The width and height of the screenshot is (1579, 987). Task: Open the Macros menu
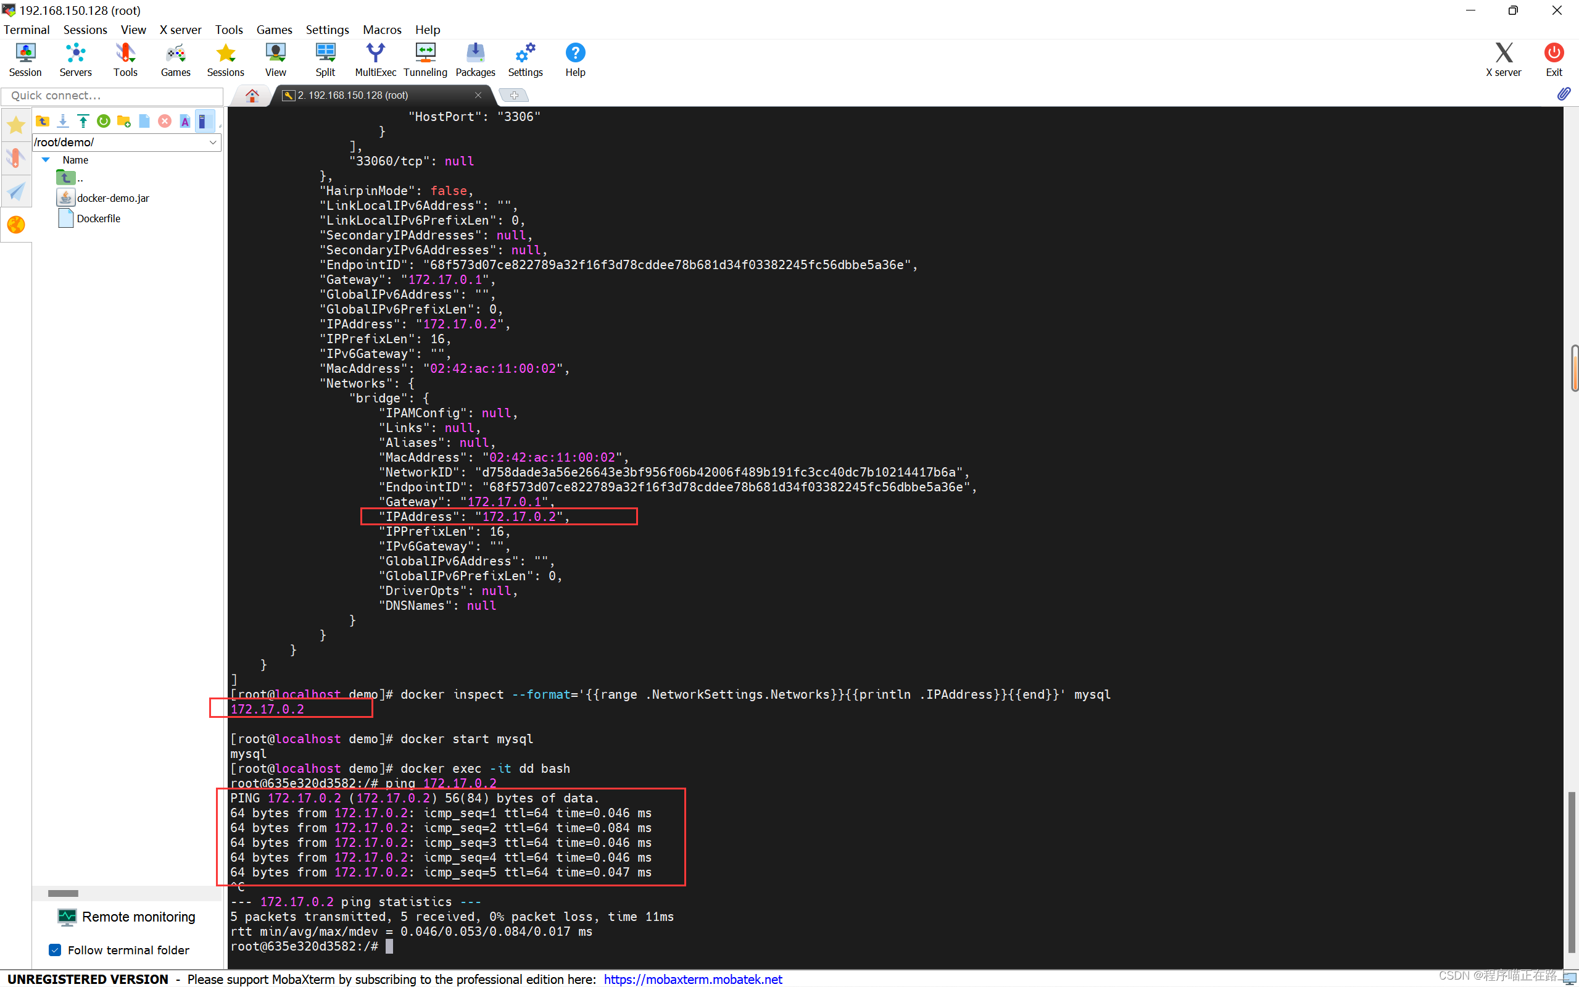point(382,30)
